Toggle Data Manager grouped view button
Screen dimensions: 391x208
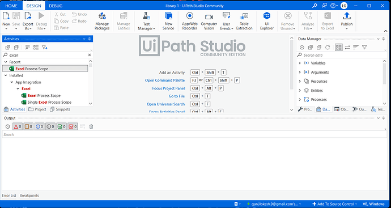(339, 48)
